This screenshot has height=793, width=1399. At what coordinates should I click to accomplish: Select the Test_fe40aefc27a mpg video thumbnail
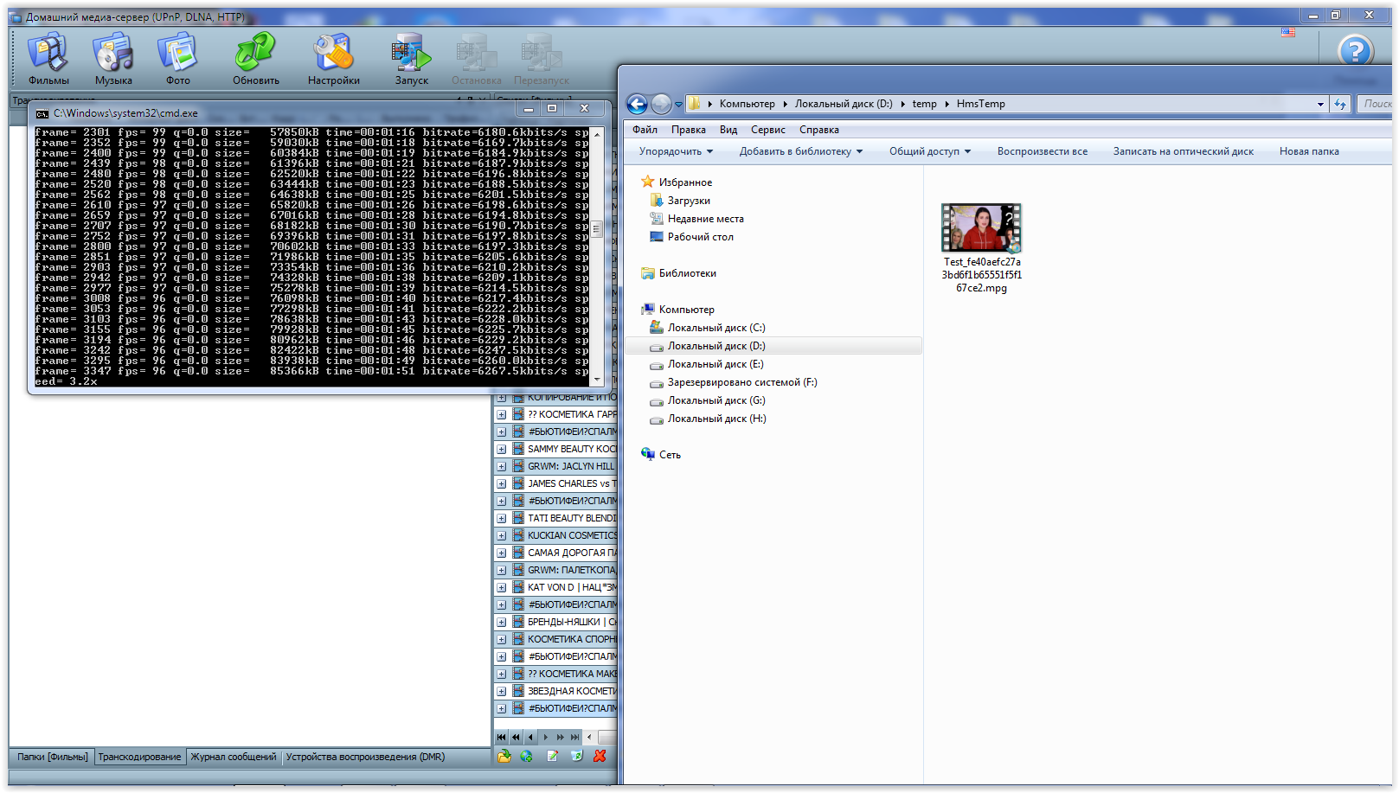[981, 228]
